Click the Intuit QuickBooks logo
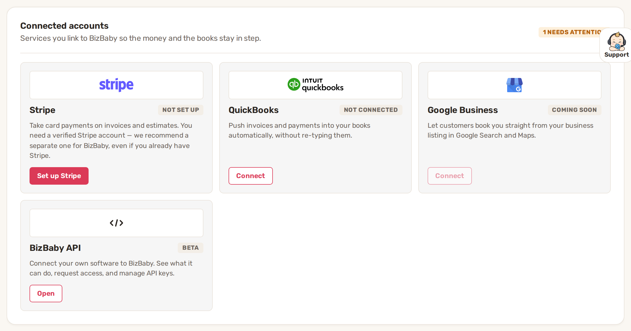631x331 pixels. (x=315, y=85)
